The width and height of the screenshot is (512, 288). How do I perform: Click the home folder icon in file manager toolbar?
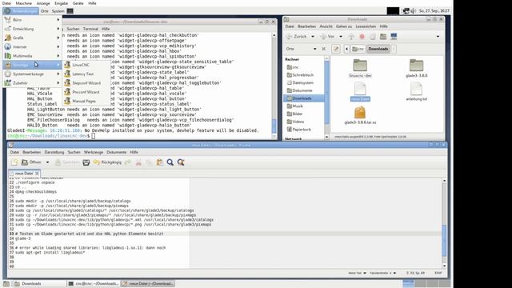pos(383,37)
